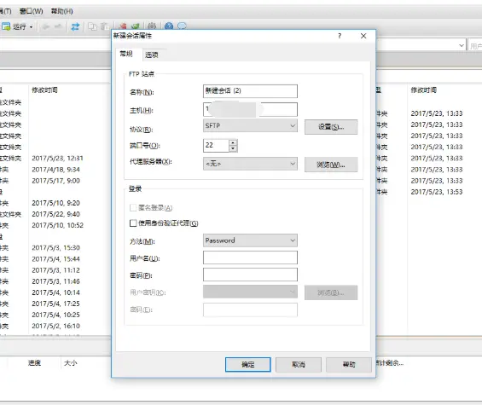
Task: Click the green toolbar icon
Action: [136, 26]
